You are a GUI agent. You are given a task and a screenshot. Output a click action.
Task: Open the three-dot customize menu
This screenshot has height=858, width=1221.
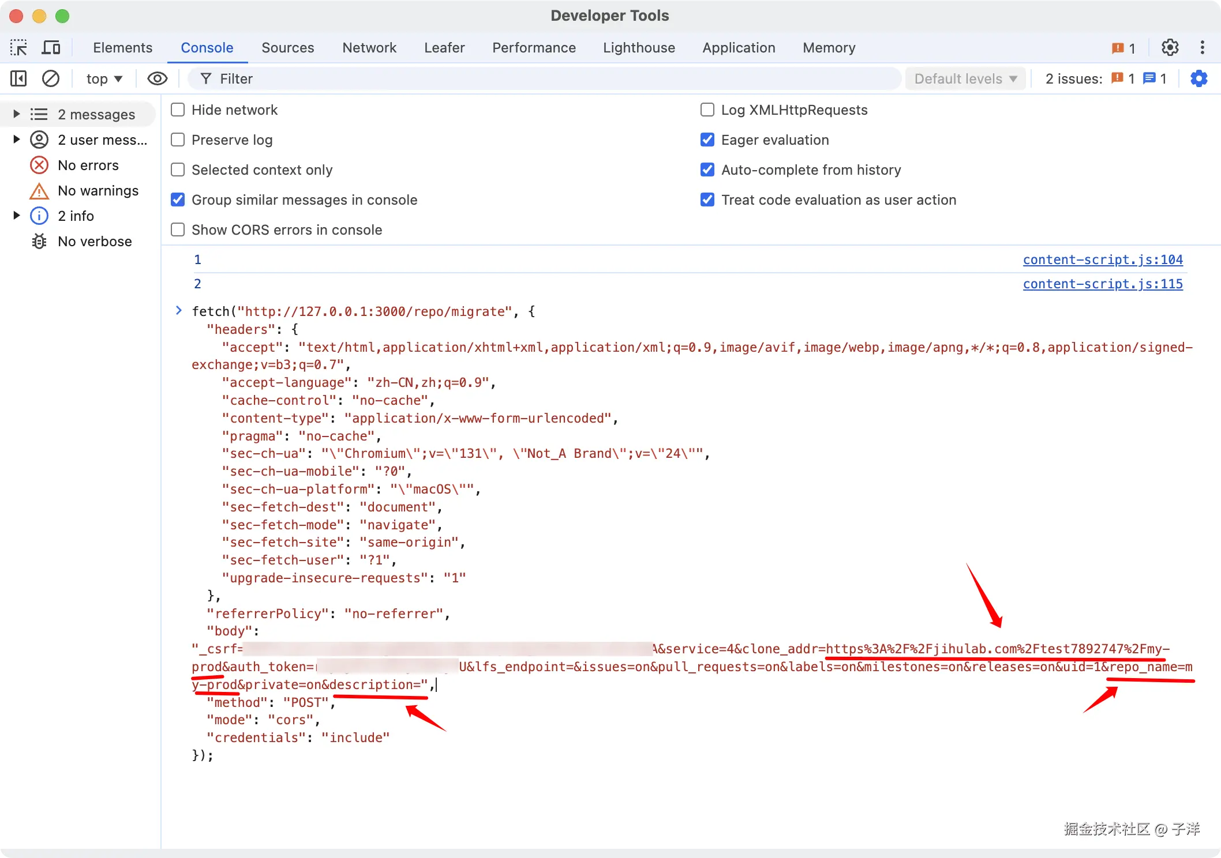[1203, 48]
